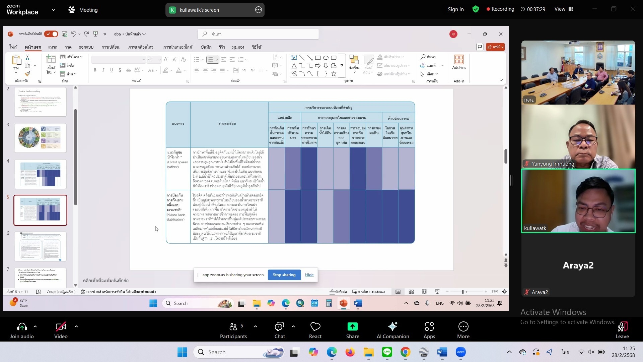Expand the arrow next to Video

click(x=76, y=326)
